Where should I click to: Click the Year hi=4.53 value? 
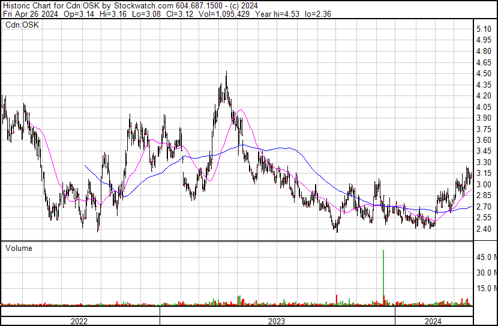(x=277, y=14)
